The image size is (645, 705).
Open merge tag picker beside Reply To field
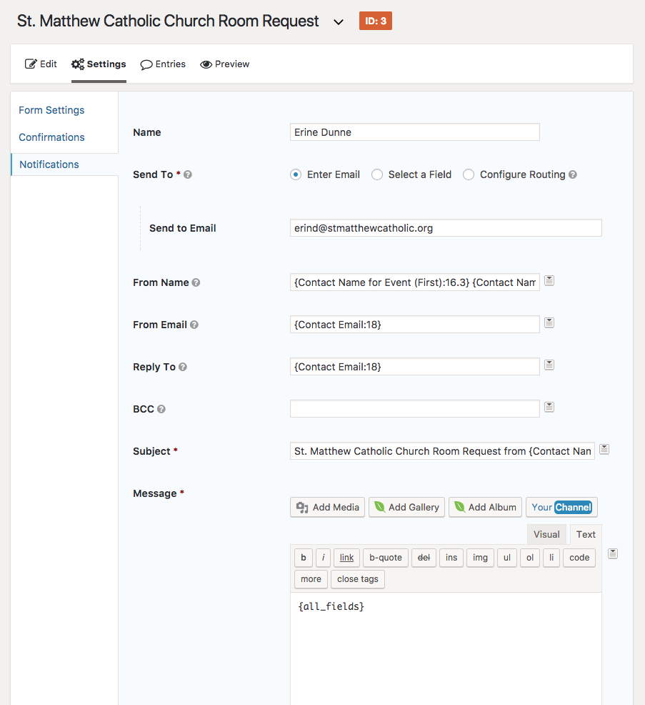[549, 365]
